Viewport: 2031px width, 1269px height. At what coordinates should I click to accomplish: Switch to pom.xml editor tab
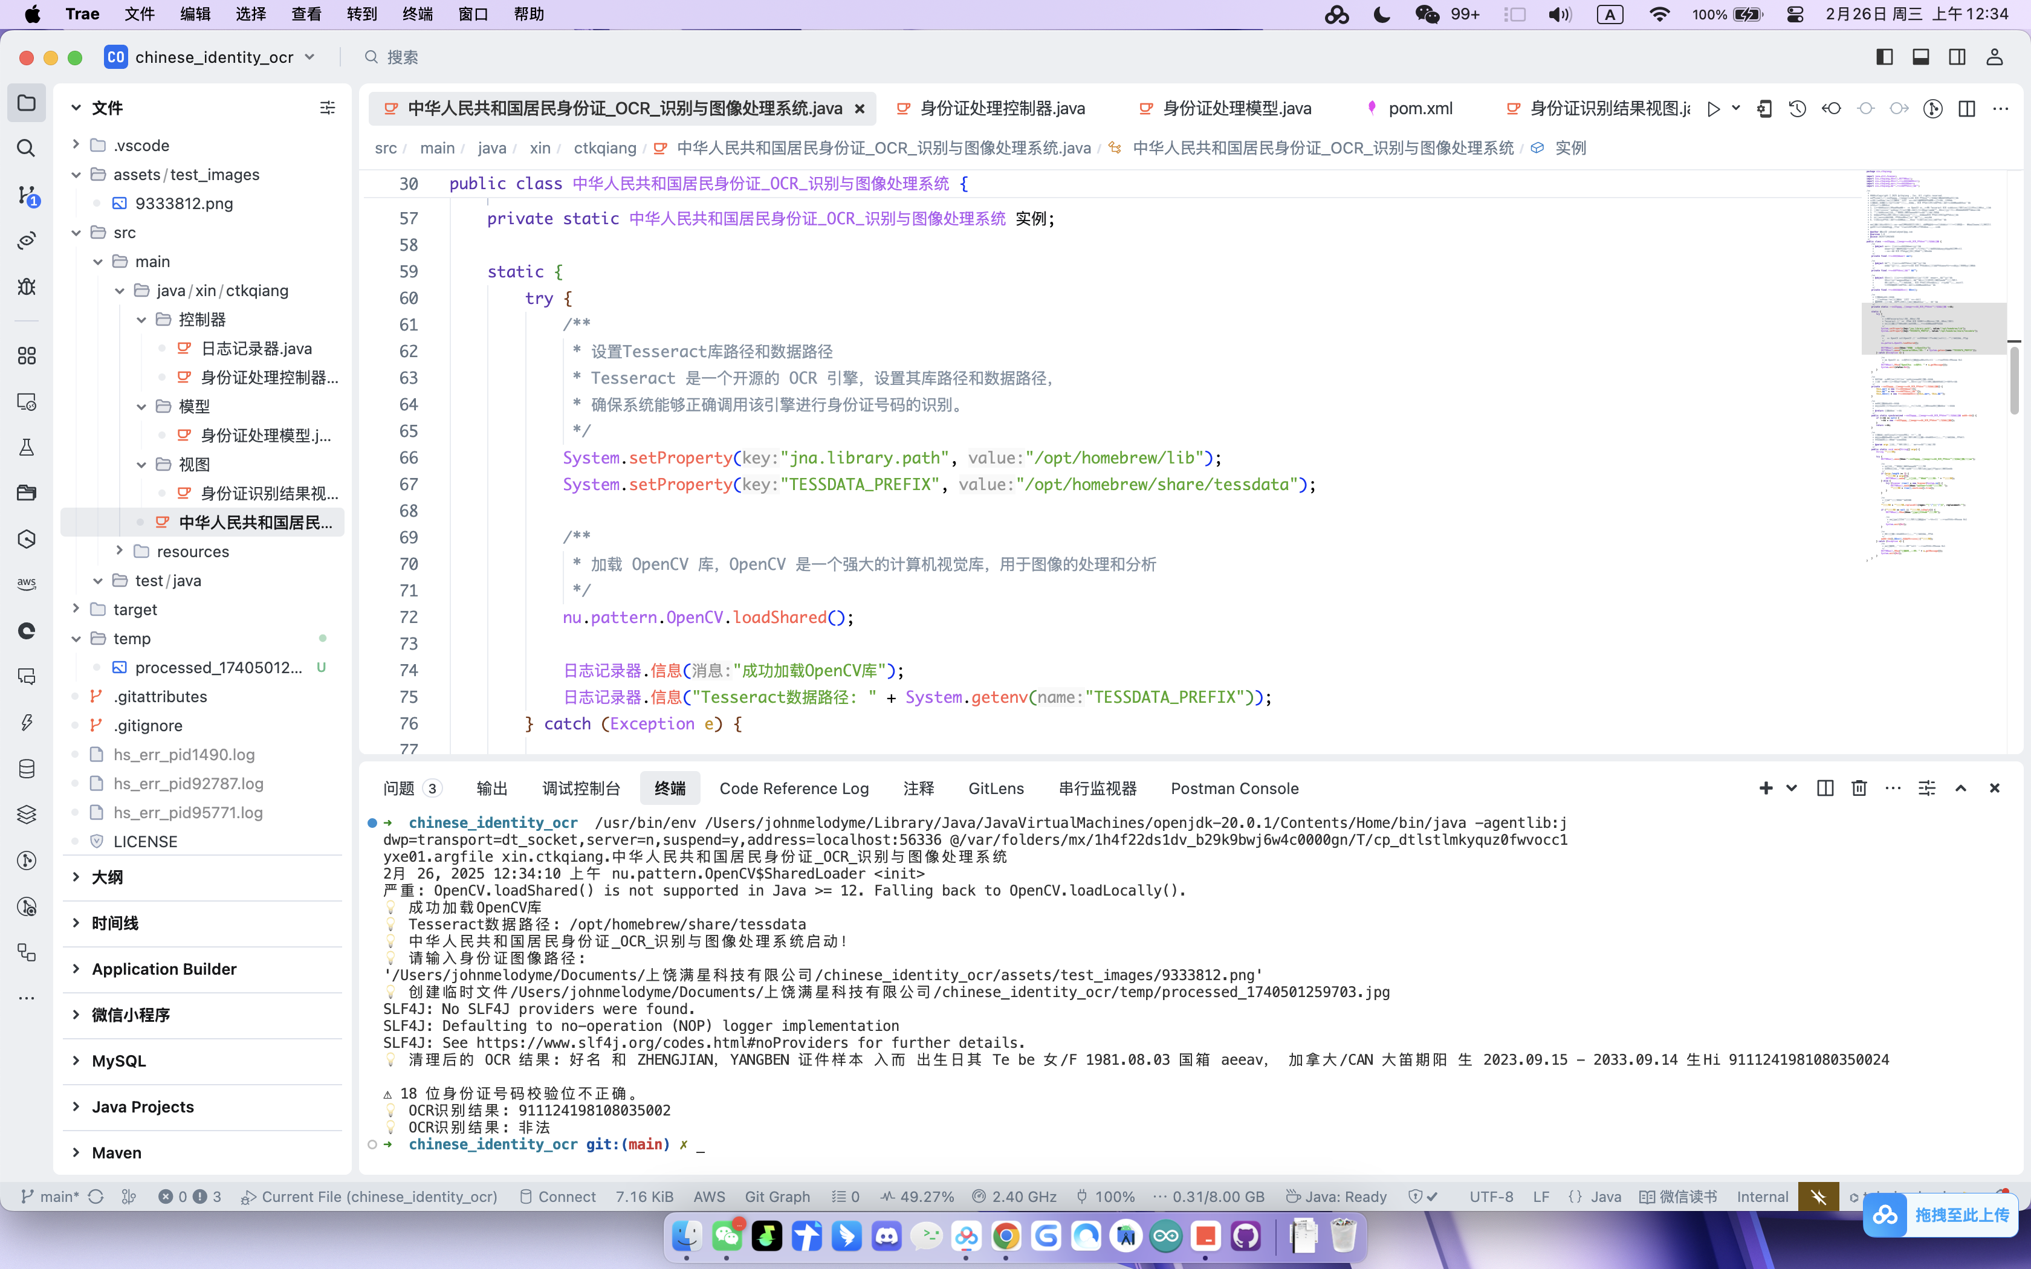(x=1420, y=108)
